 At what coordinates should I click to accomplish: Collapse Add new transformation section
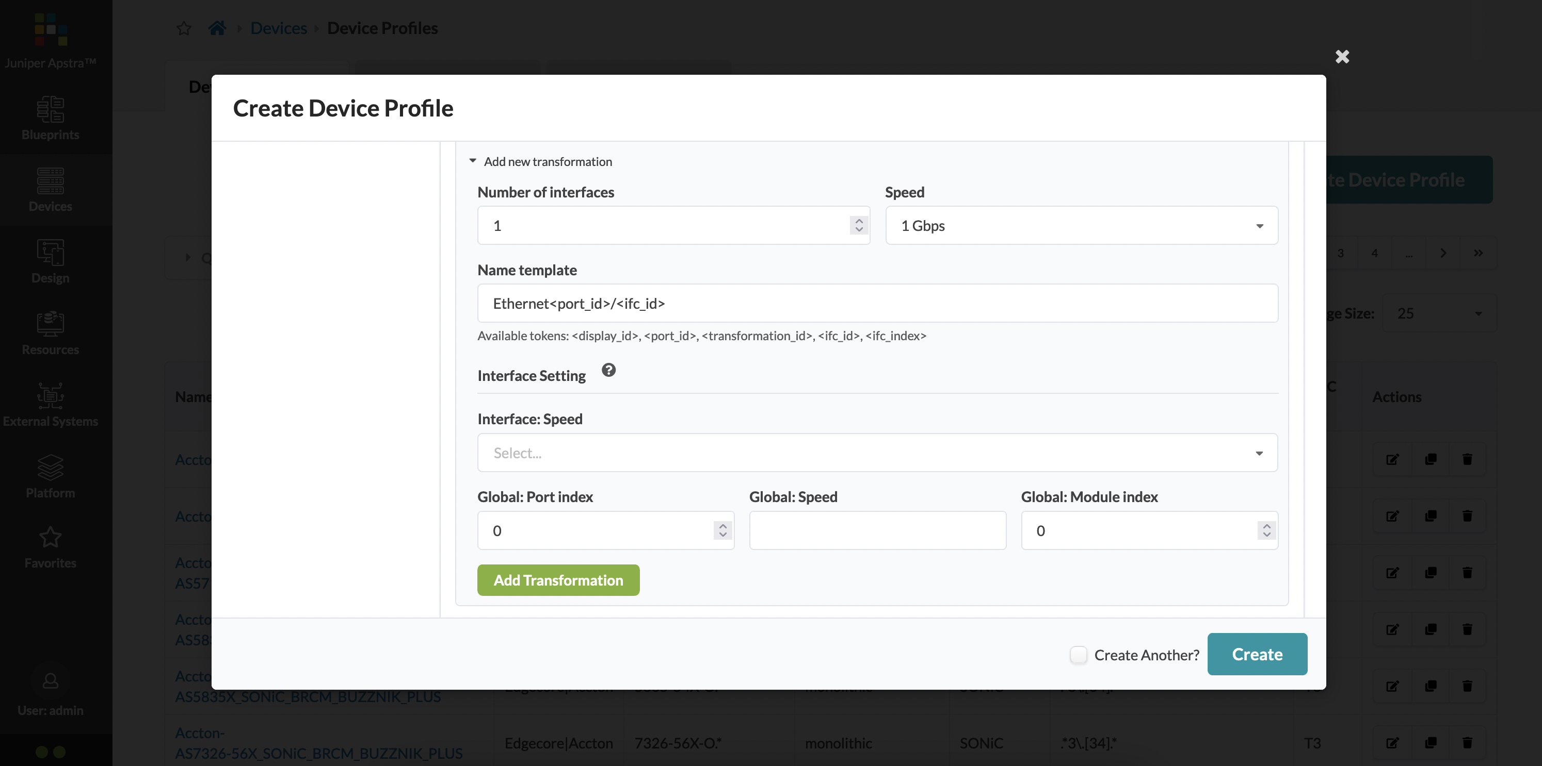[x=540, y=161]
